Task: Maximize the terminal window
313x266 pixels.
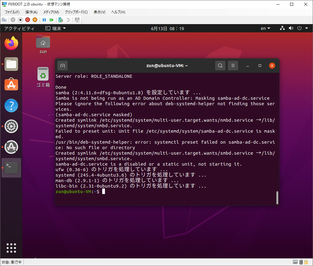Action: pyautogui.click(x=260, y=66)
